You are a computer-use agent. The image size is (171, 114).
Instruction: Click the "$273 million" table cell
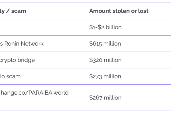pos(105,76)
